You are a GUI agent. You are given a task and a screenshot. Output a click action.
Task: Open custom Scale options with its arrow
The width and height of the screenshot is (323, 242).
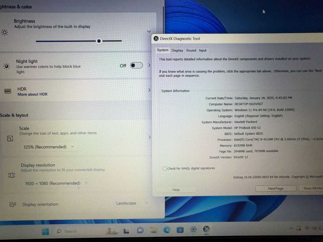tap(150, 137)
